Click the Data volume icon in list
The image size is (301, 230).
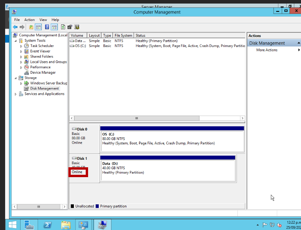[x=72, y=41]
